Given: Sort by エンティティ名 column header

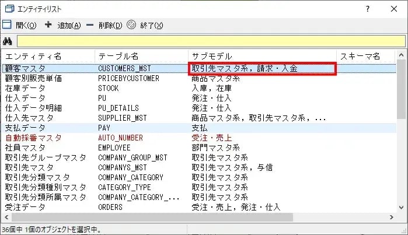Looking at the screenshot, I should coord(34,57).
